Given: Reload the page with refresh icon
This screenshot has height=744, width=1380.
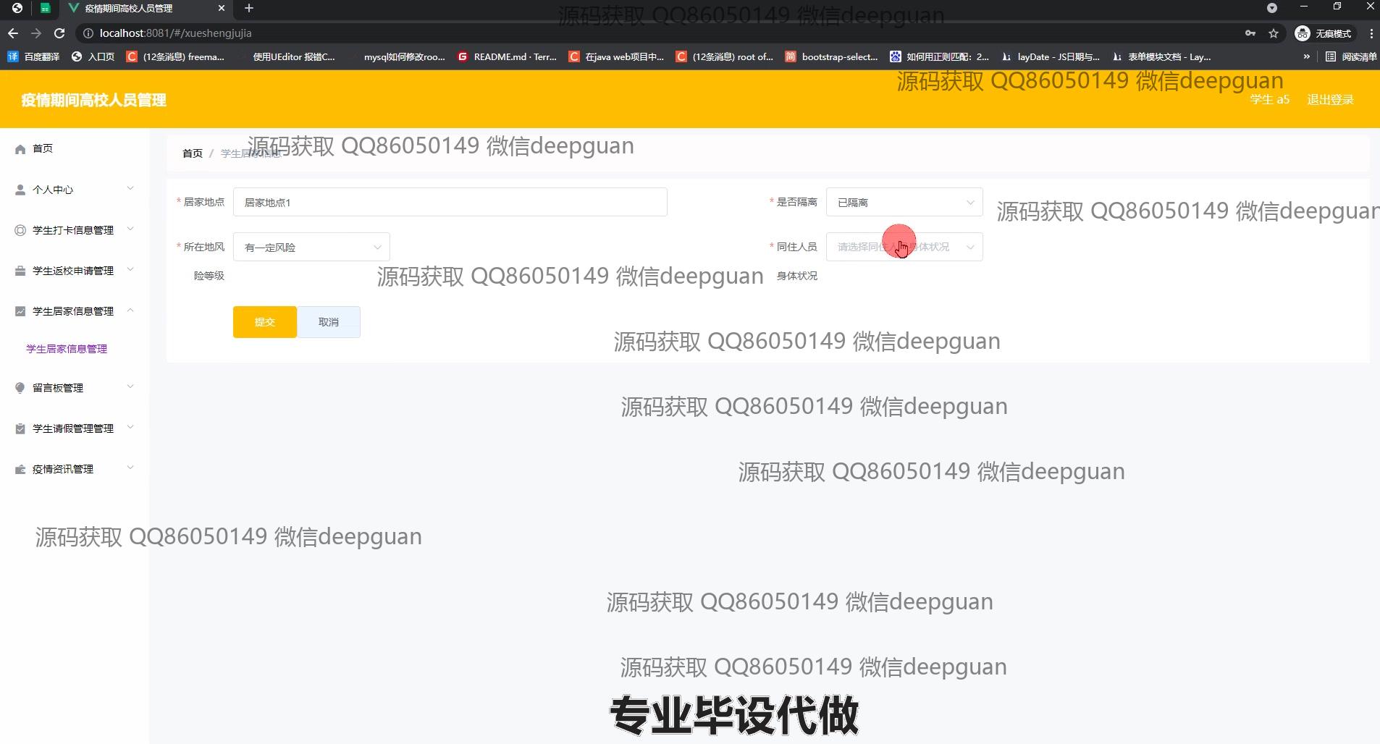Looking at the screenshot, I should 59,33.
